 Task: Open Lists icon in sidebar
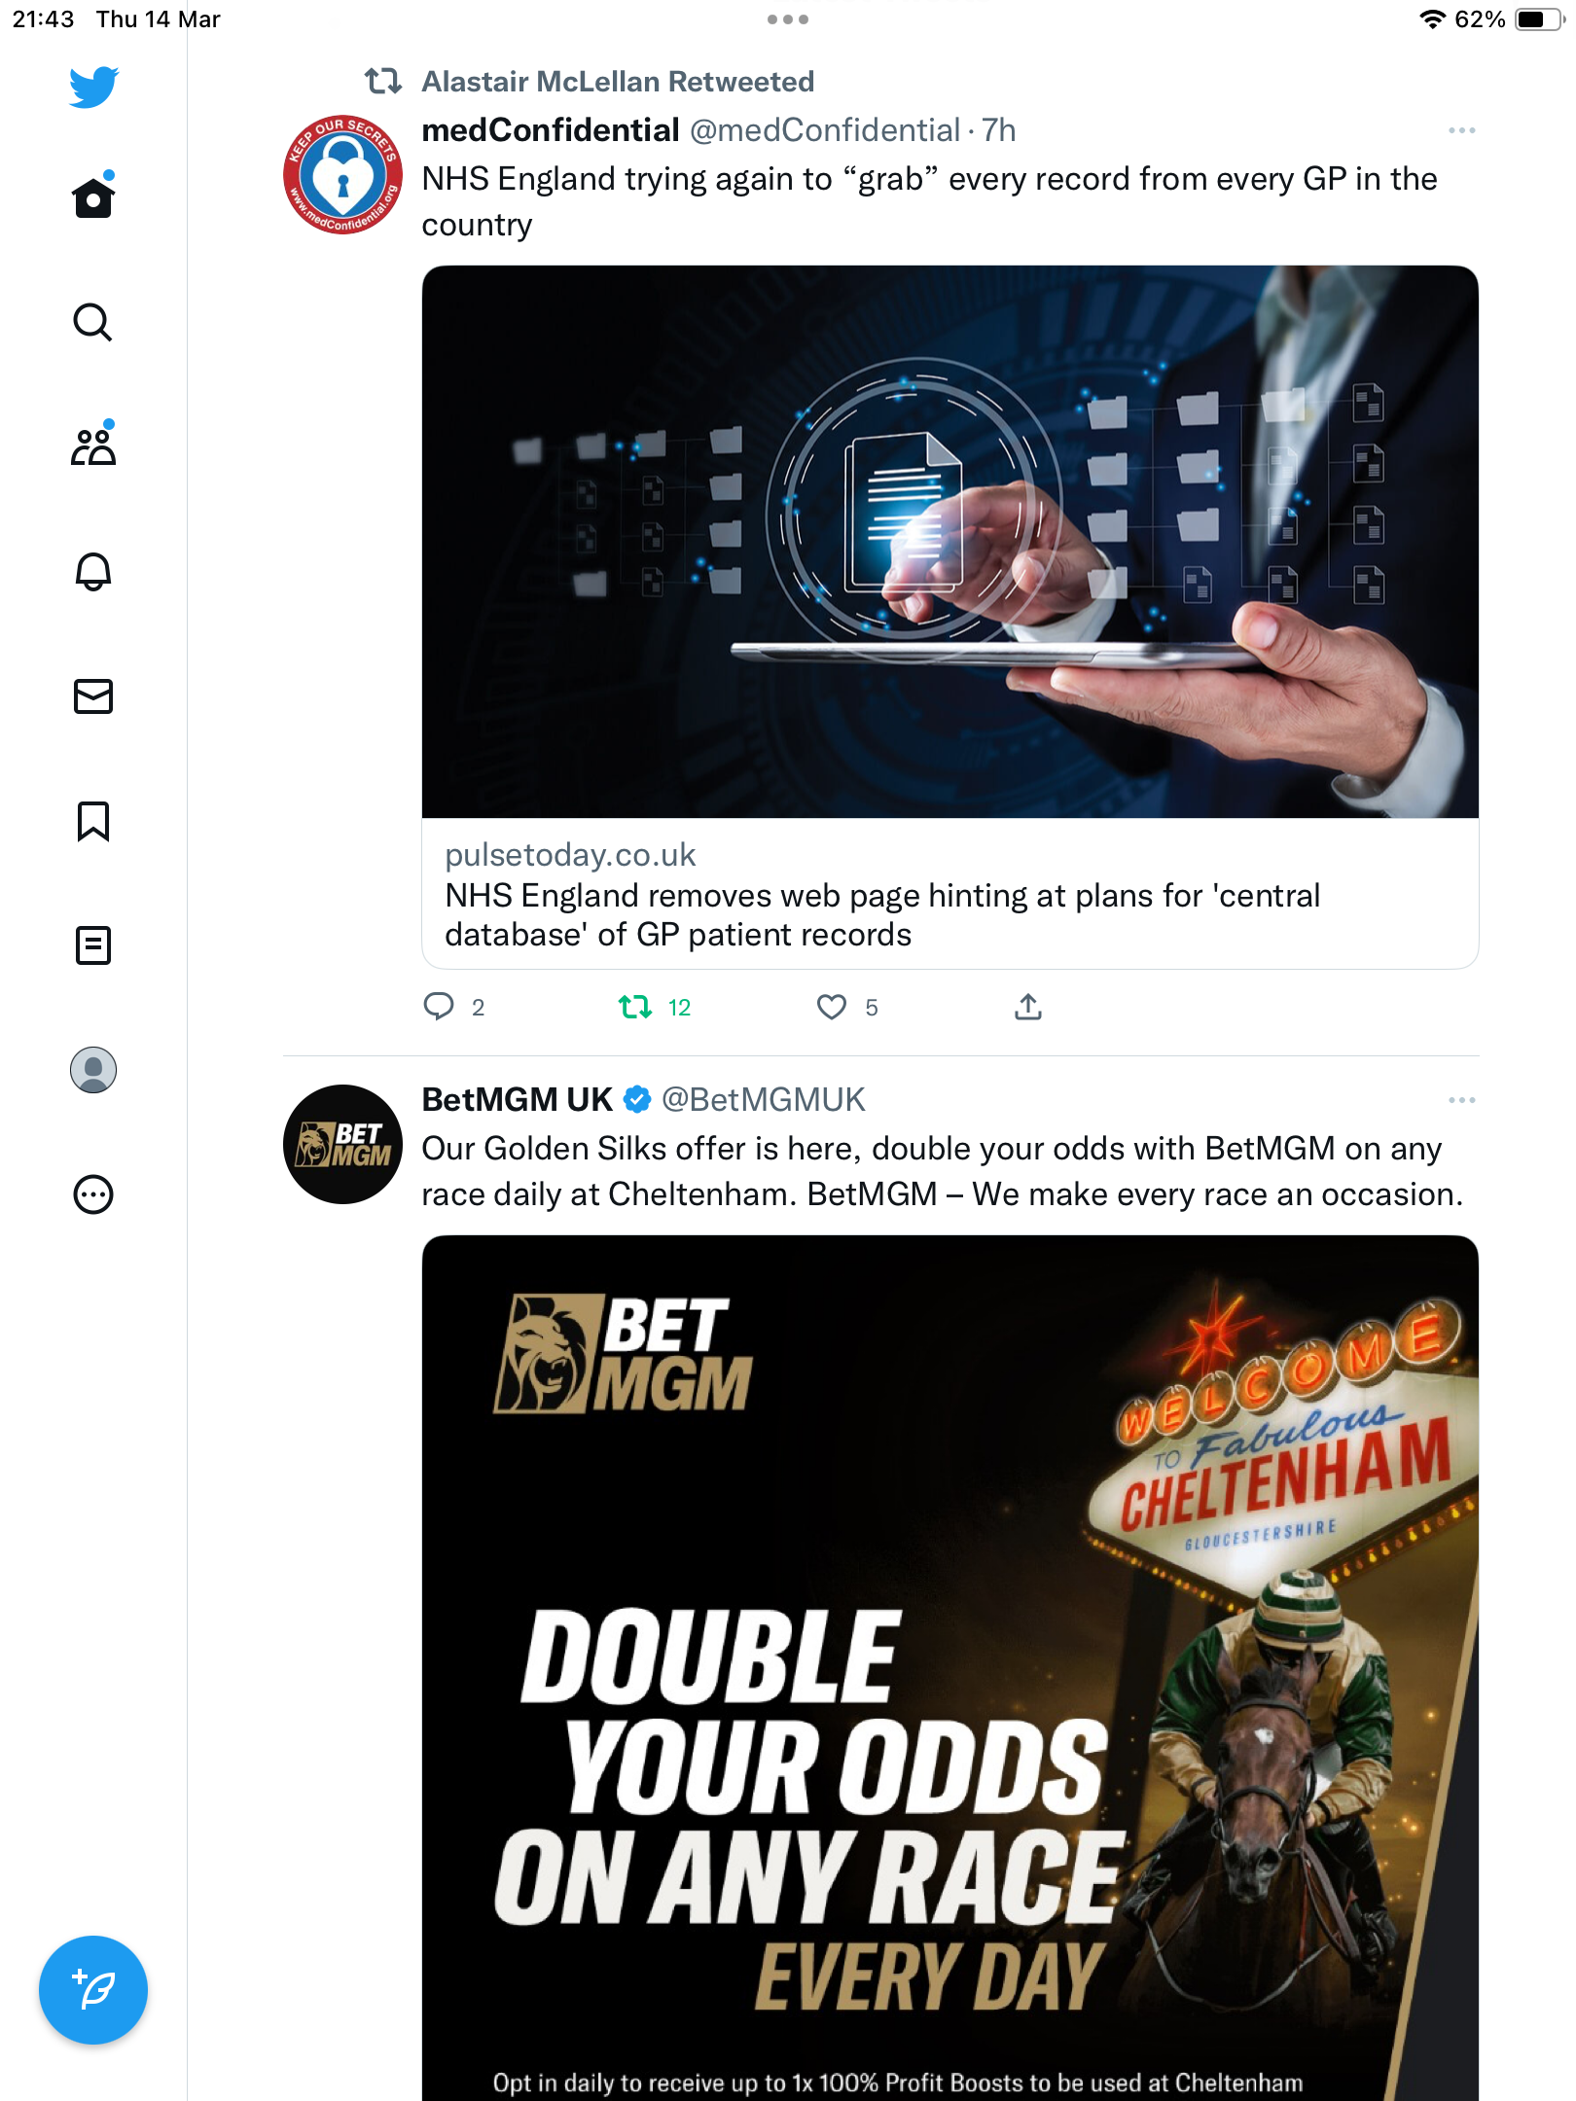pos(93,945)
